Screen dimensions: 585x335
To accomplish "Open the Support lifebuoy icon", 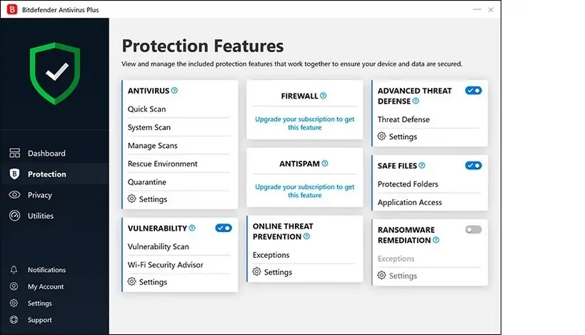I will (14, 320).
